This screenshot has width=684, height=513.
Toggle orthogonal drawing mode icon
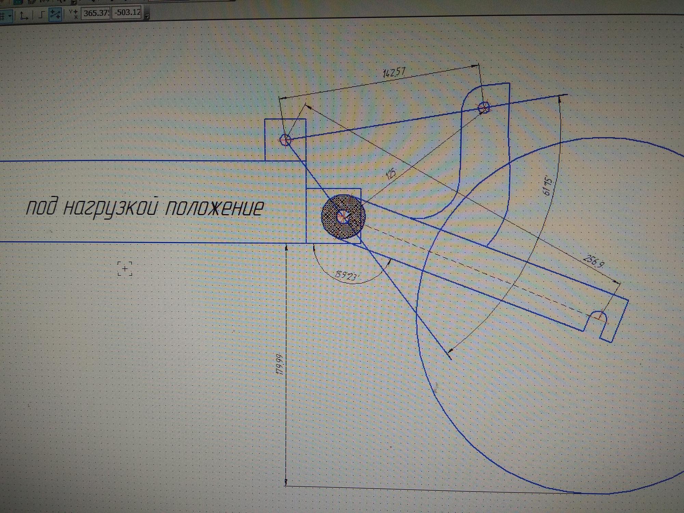(x=41, y=15)
